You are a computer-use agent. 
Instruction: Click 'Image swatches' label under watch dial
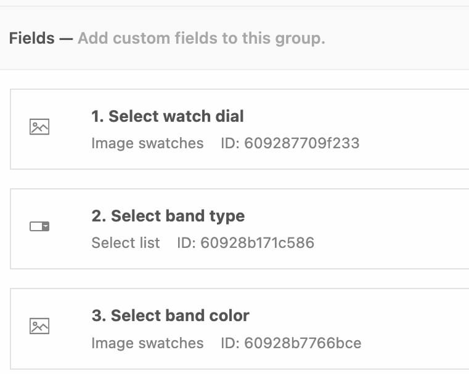coord(147,143)
